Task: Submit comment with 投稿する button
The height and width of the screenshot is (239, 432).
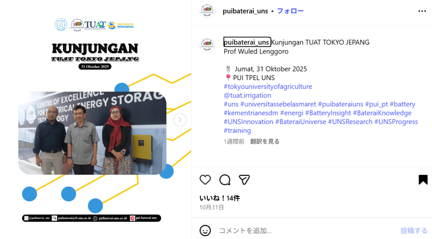Action: [414, 231]
